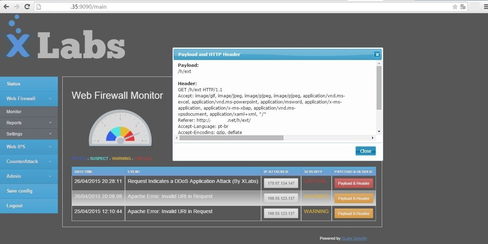
Task: Click the PAYLOAD & HEADER column header
Action: [x=354, y=171]
